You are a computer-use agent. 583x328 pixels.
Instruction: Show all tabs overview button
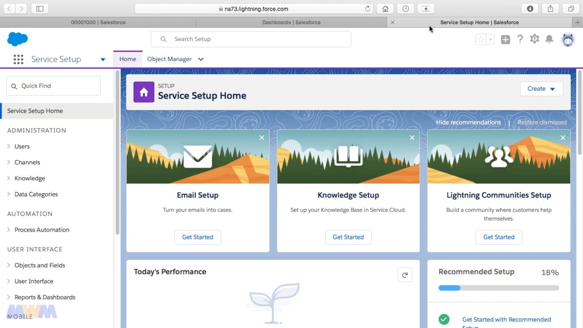[571, 9]
